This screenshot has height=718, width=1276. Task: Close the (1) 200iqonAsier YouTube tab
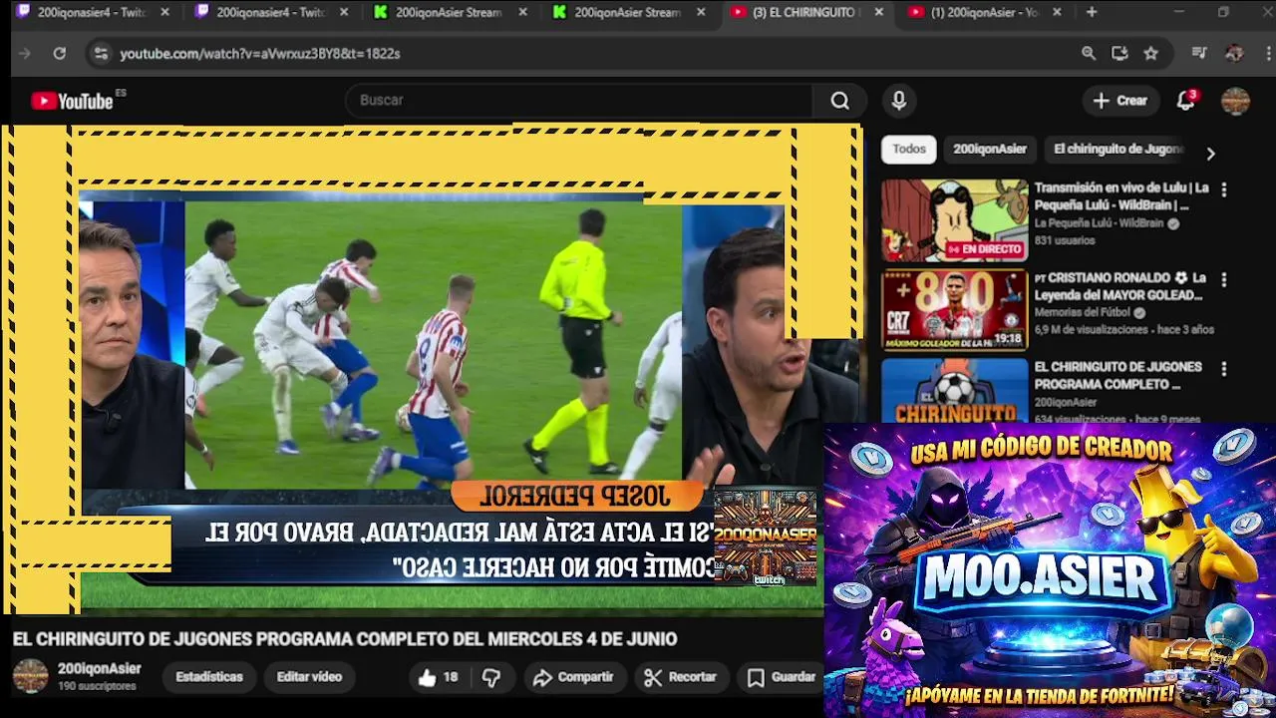pyautogui.click(x=1057, y=12)
